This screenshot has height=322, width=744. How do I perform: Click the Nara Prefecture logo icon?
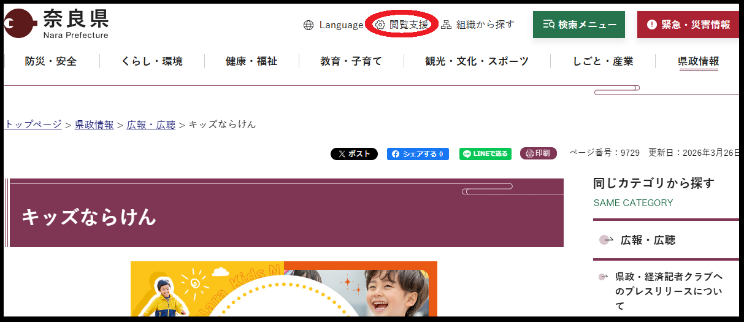coord(20,24)
